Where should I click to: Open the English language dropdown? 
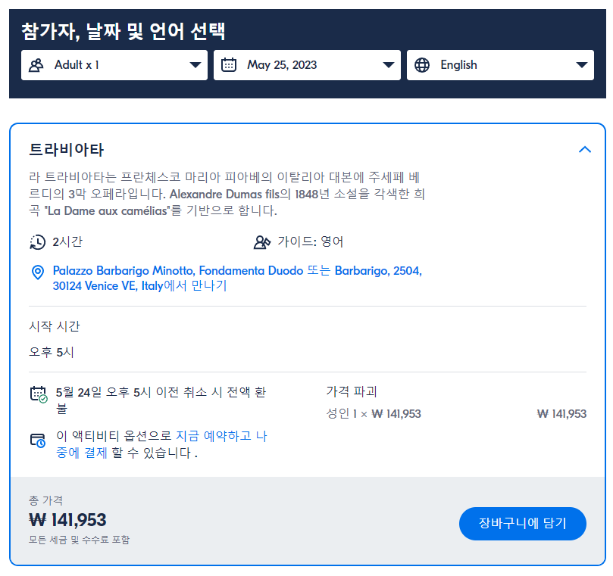500,65
